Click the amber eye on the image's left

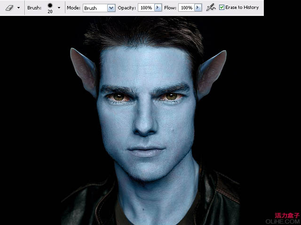pos(119,97)
